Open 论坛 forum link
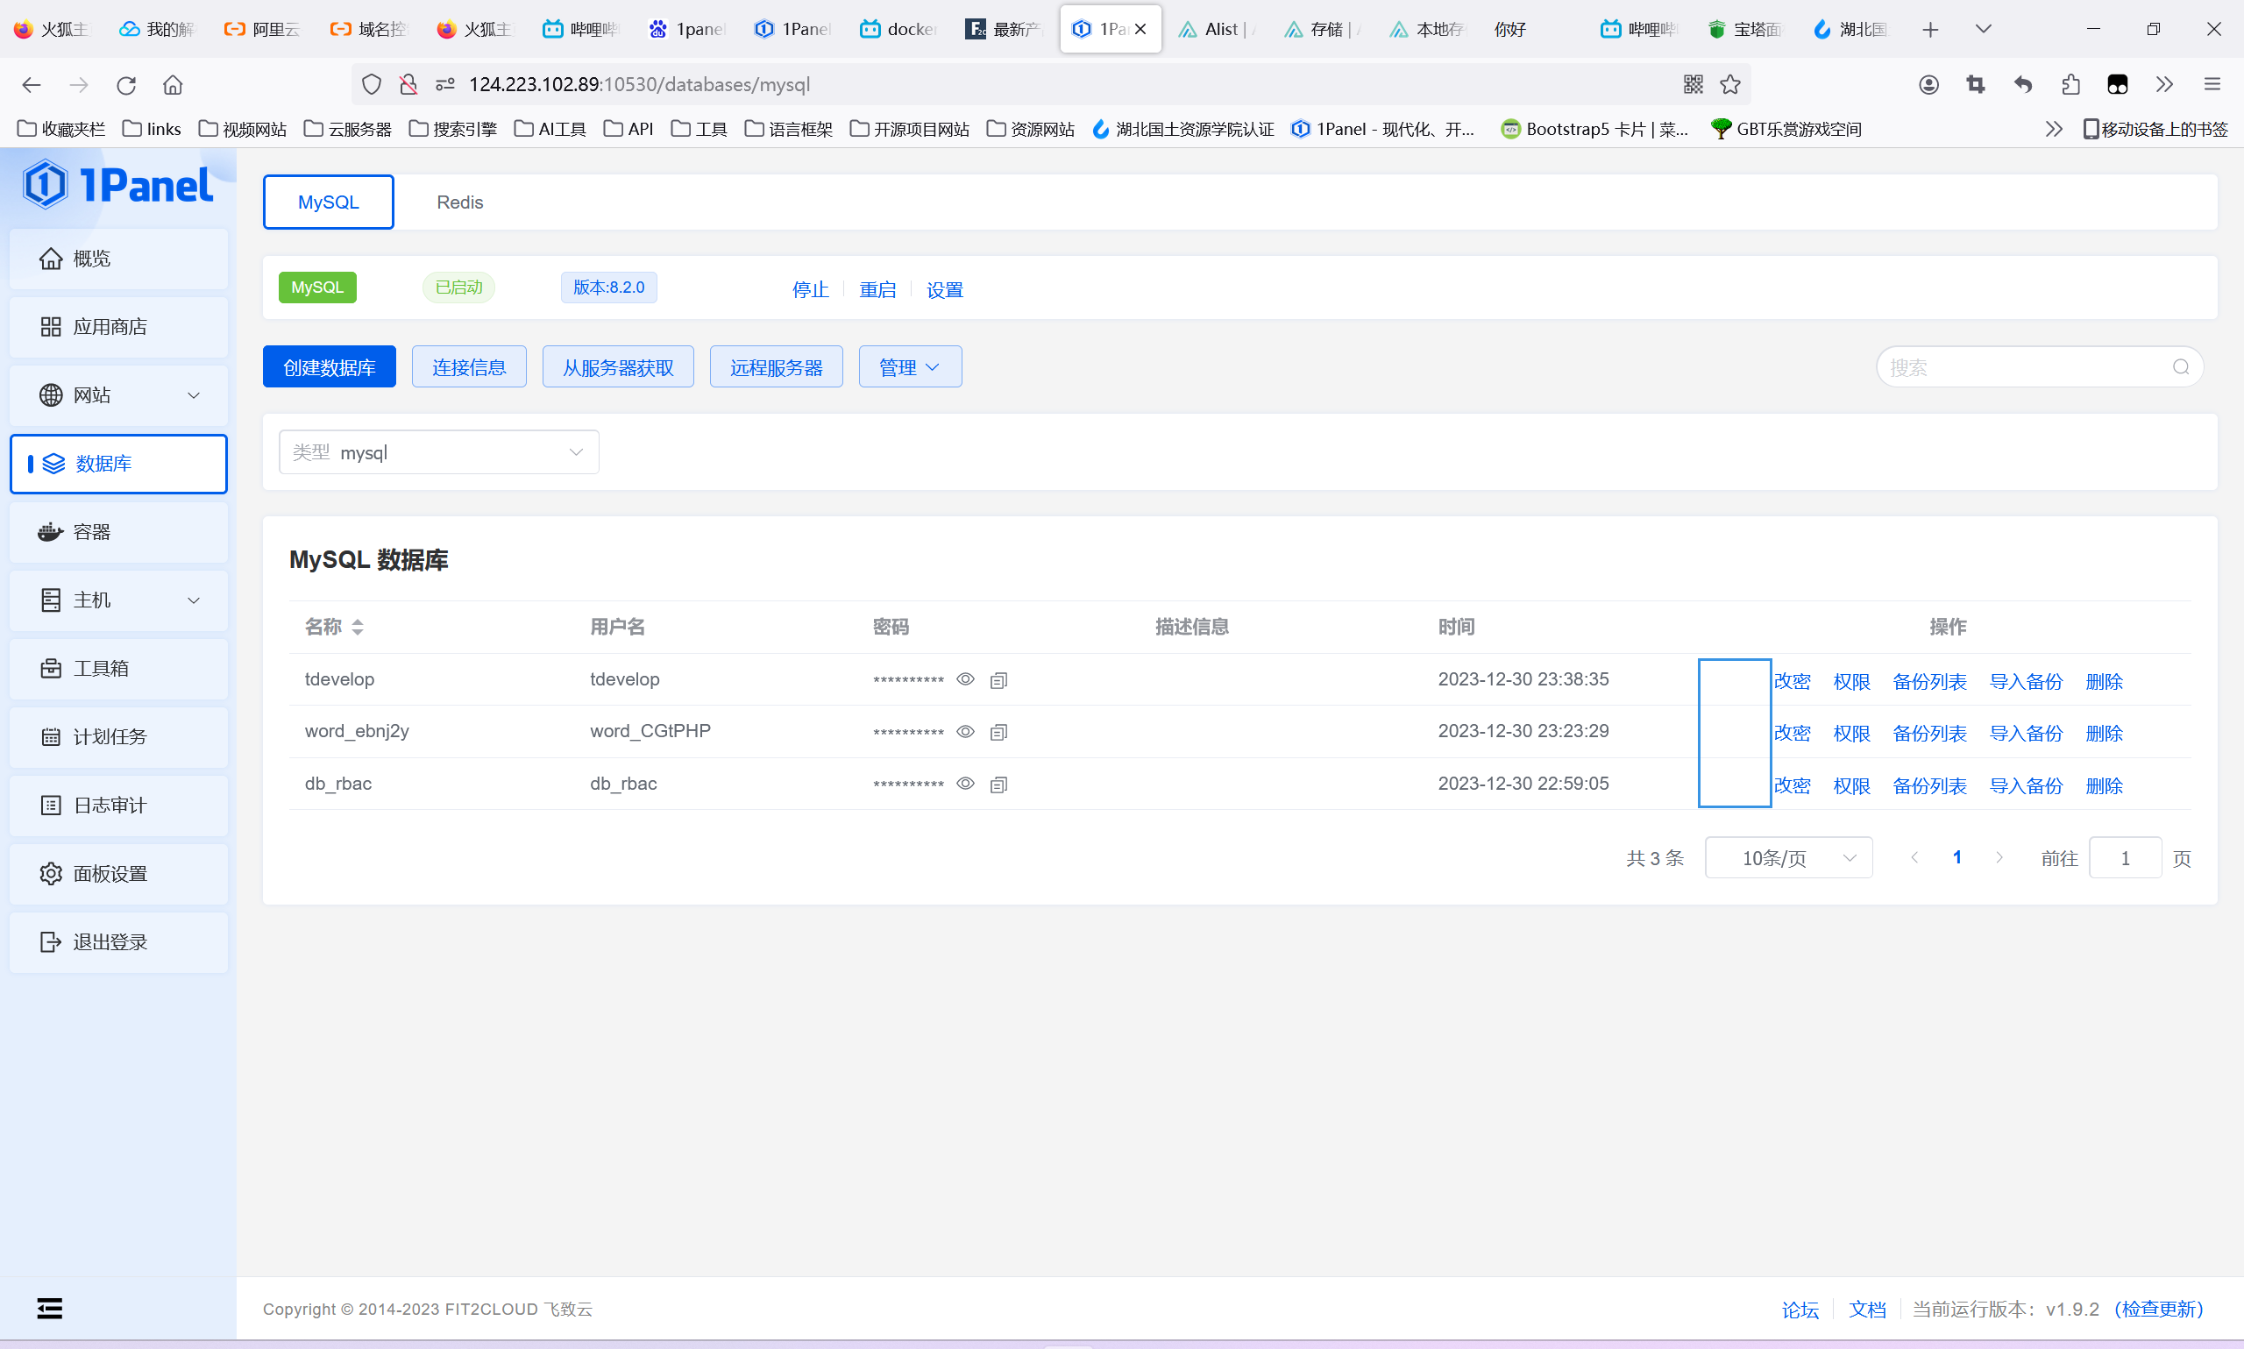The image size is (2244, 1349). tap(1800, 1310)
